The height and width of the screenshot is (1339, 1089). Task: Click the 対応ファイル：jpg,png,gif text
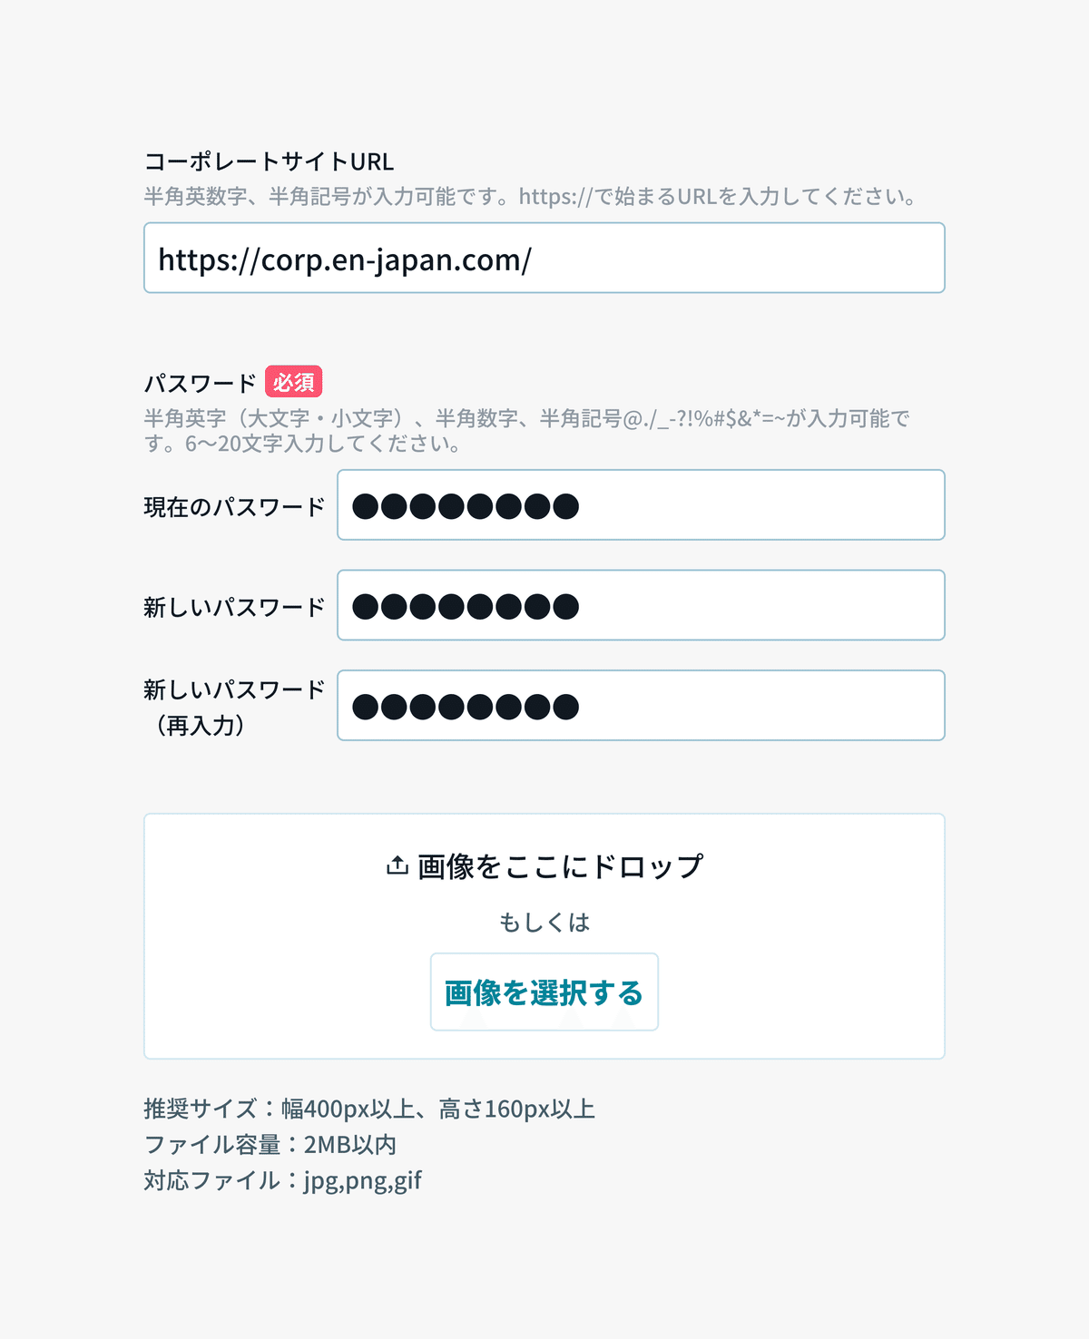[x=282, y=1180]
